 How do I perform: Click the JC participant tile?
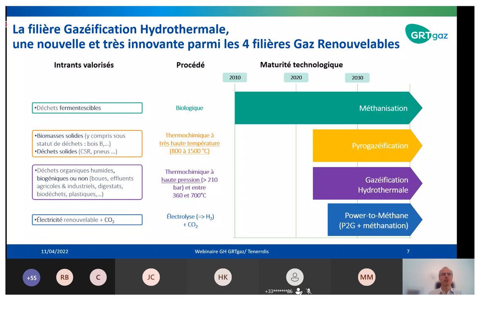pos(151,277)
